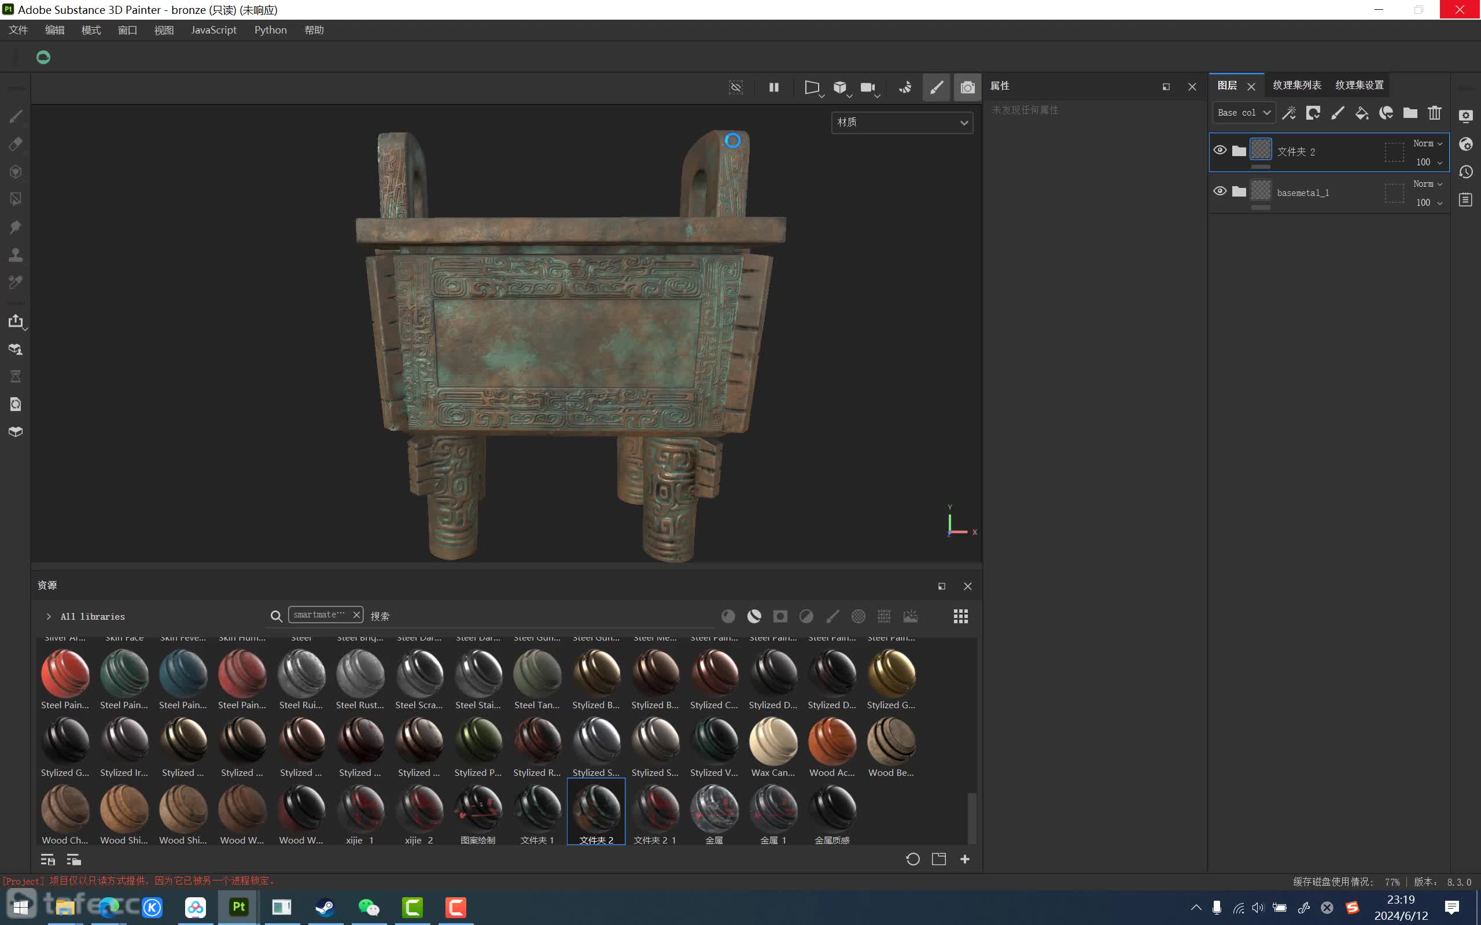
Task: Open the History panel icon
Action: [1466, 172]
